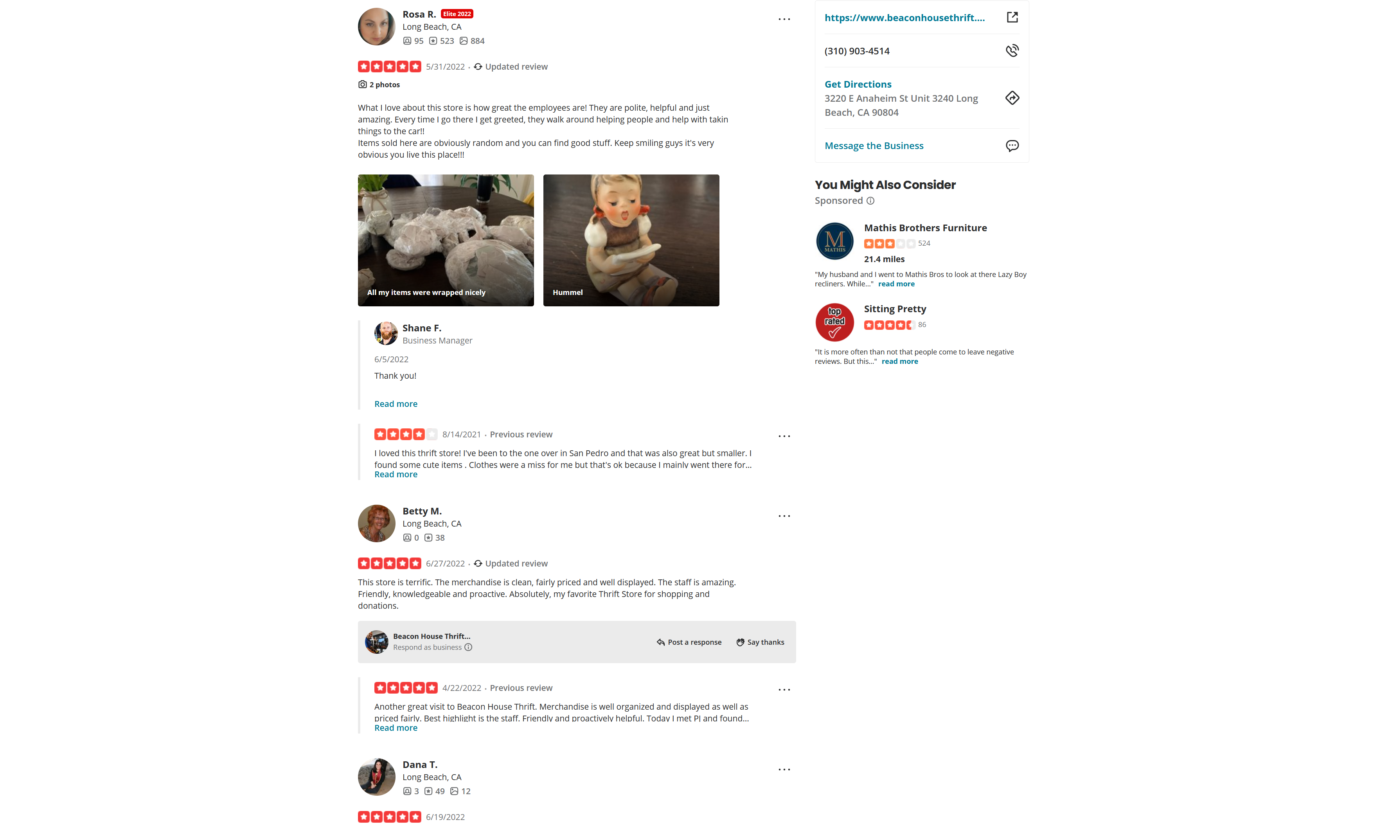Open Message the Business link

[874, 145]
